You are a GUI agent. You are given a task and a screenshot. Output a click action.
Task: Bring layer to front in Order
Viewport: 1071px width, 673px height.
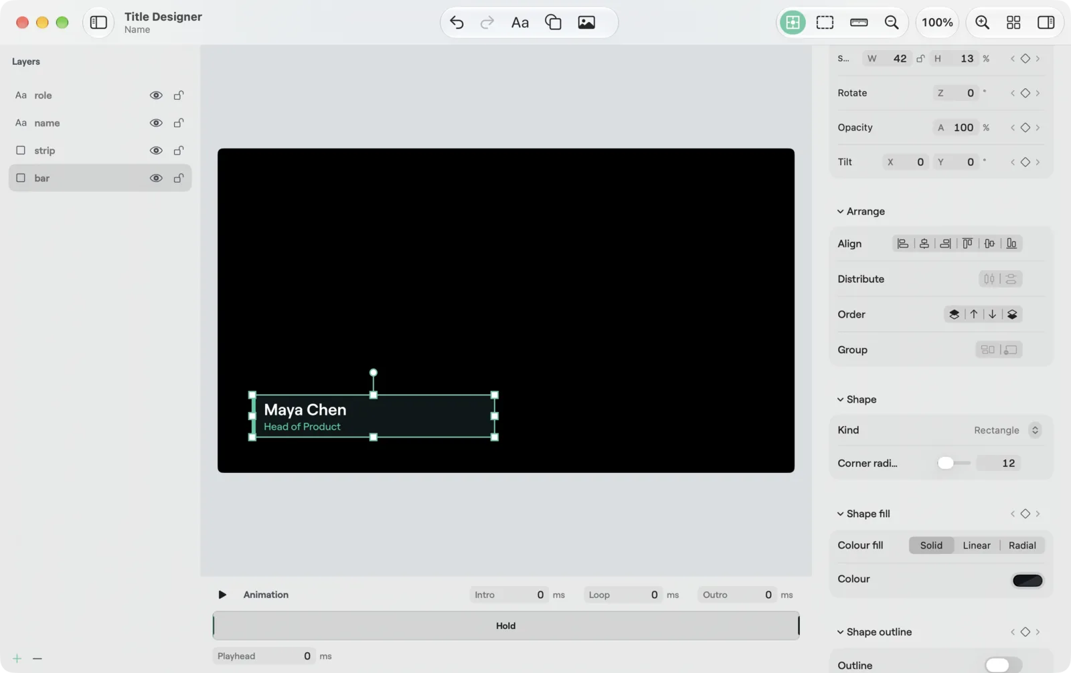click(954, 314)
